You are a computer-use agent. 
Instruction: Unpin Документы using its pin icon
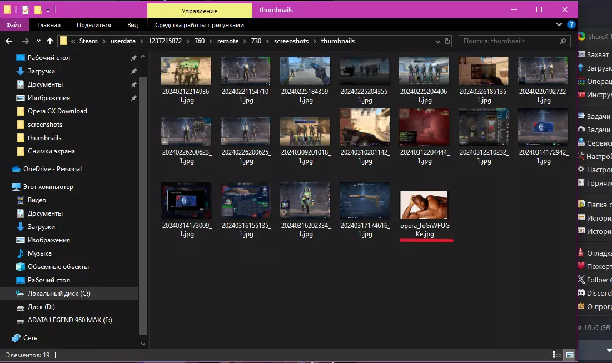tap(134, 84)
